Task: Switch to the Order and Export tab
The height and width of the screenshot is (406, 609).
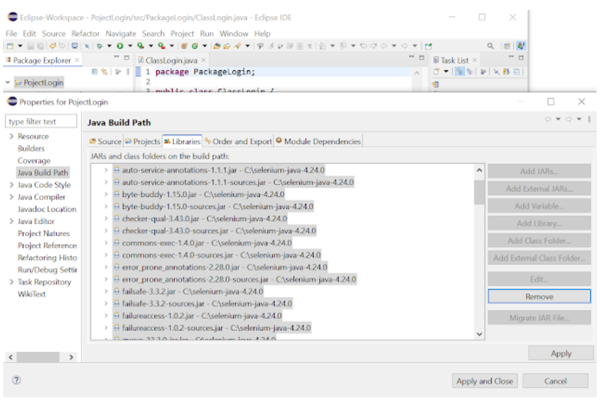Action: pyautogui.click(x=239, y=142)
